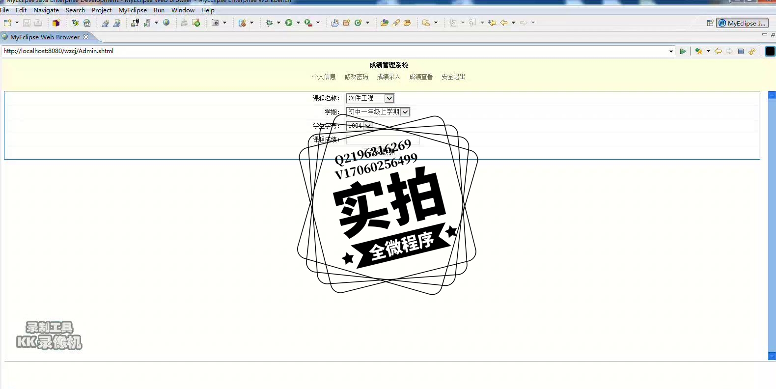Open the 个人信息 link
Image resolution: width=776 pixels, height=389 pixels.
tap(324, 77)
